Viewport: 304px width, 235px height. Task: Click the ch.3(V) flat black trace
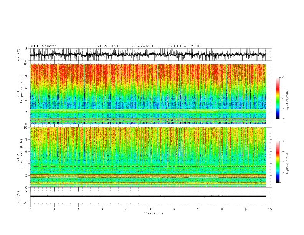pyautogui.click(x=148, y=197)
